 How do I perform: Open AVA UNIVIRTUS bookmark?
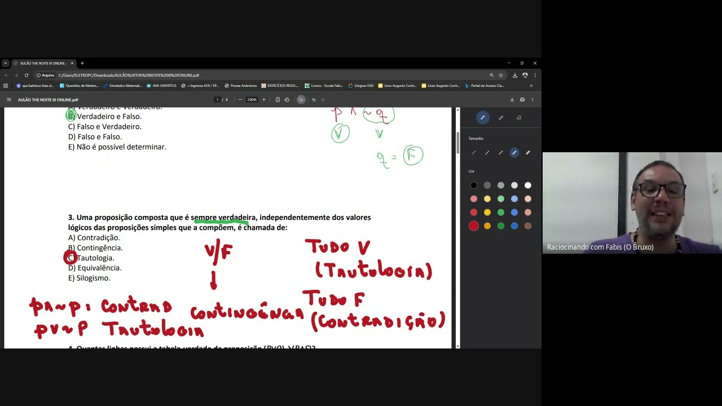[x=161, y=86]
